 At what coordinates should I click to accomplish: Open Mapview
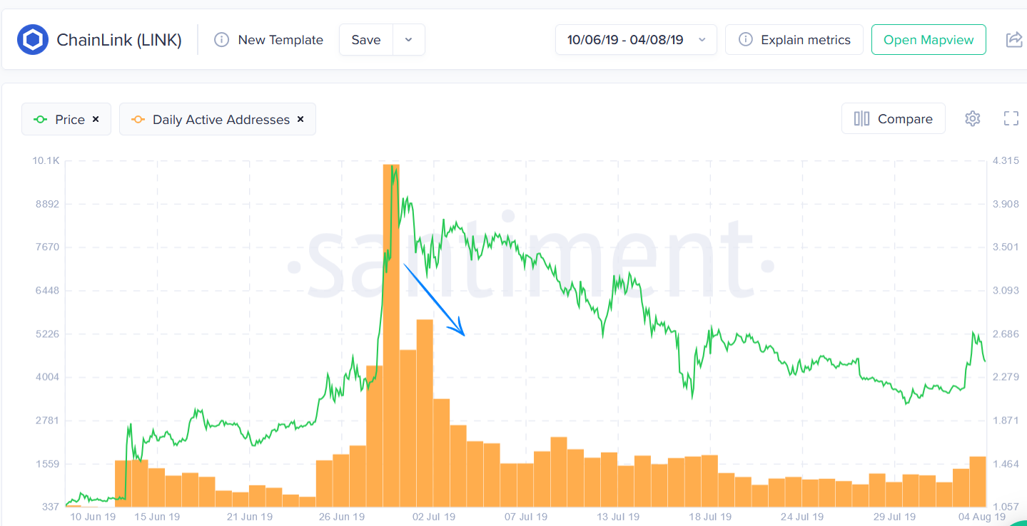[x=928, y=40]
